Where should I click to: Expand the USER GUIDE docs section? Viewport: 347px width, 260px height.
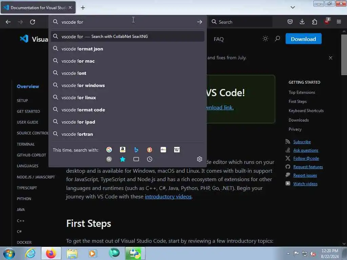[x=27, y=122]
